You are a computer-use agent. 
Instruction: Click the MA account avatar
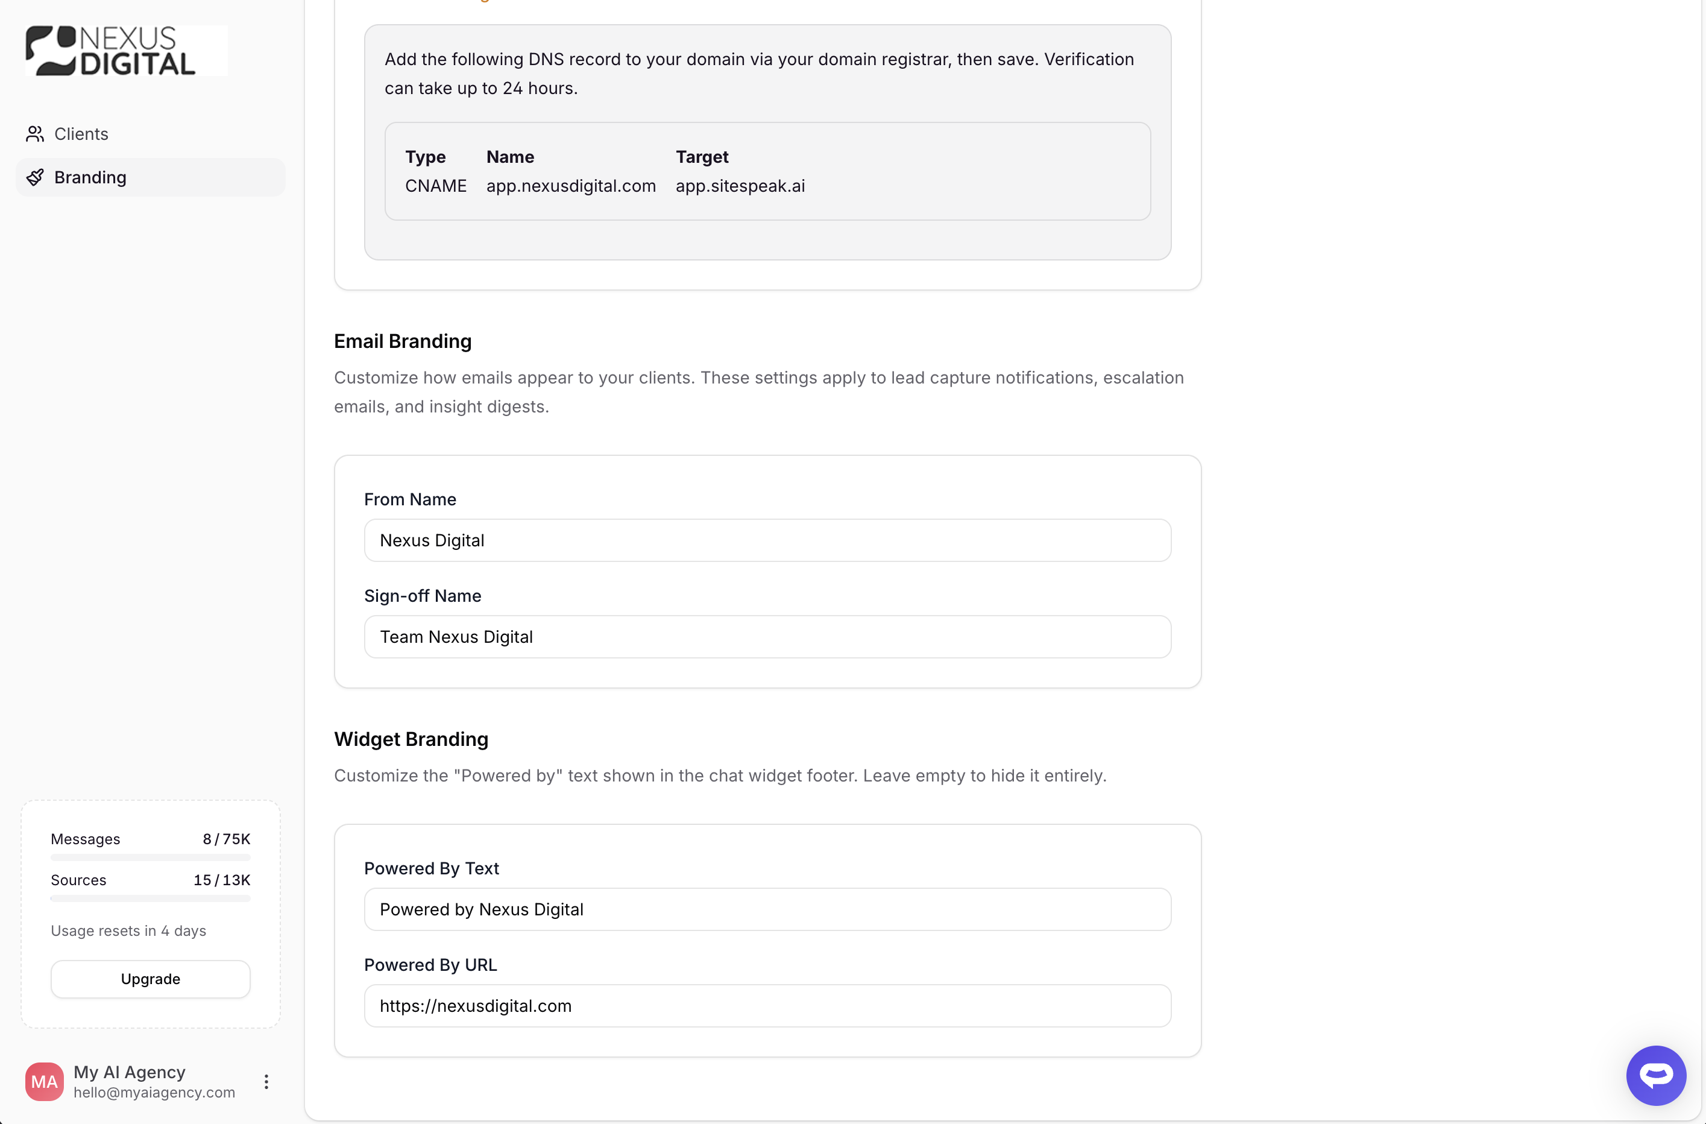coord(45,1081)
